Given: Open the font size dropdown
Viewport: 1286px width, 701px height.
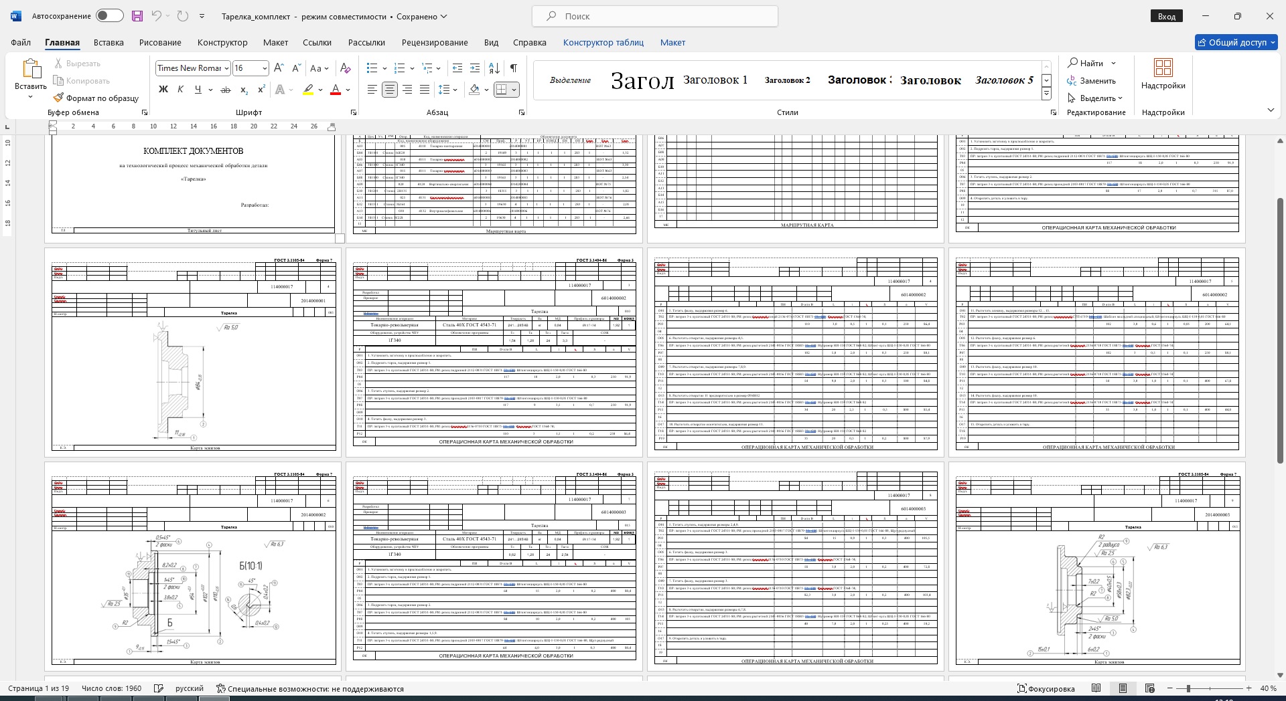Looking at the screenshot, I should tap(265, 68).
